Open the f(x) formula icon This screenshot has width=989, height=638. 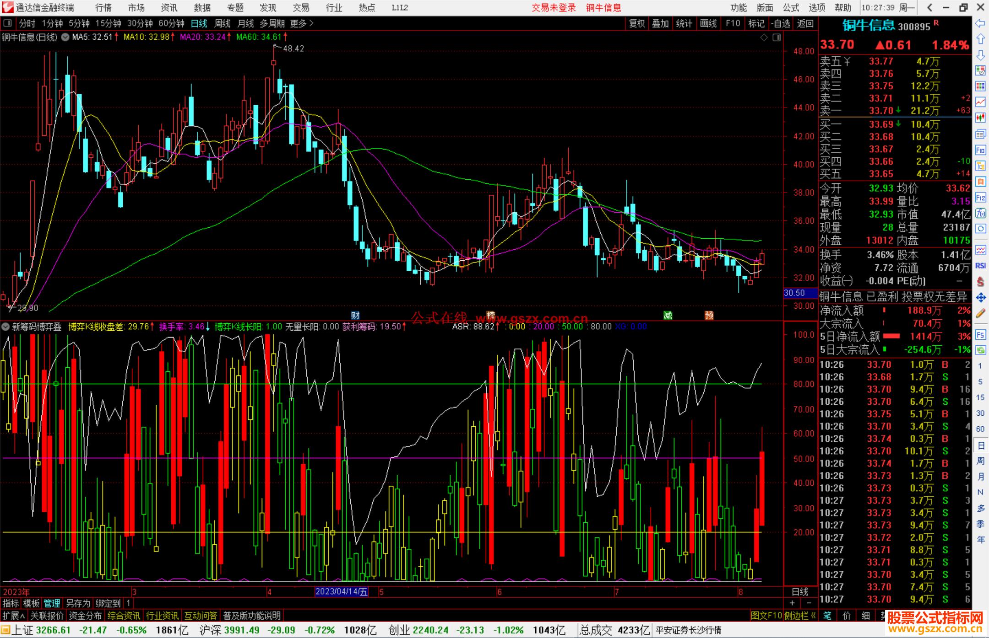980,213
